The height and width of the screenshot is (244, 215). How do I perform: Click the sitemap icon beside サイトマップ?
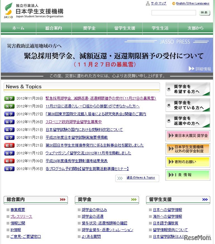[x=148, y=3]
